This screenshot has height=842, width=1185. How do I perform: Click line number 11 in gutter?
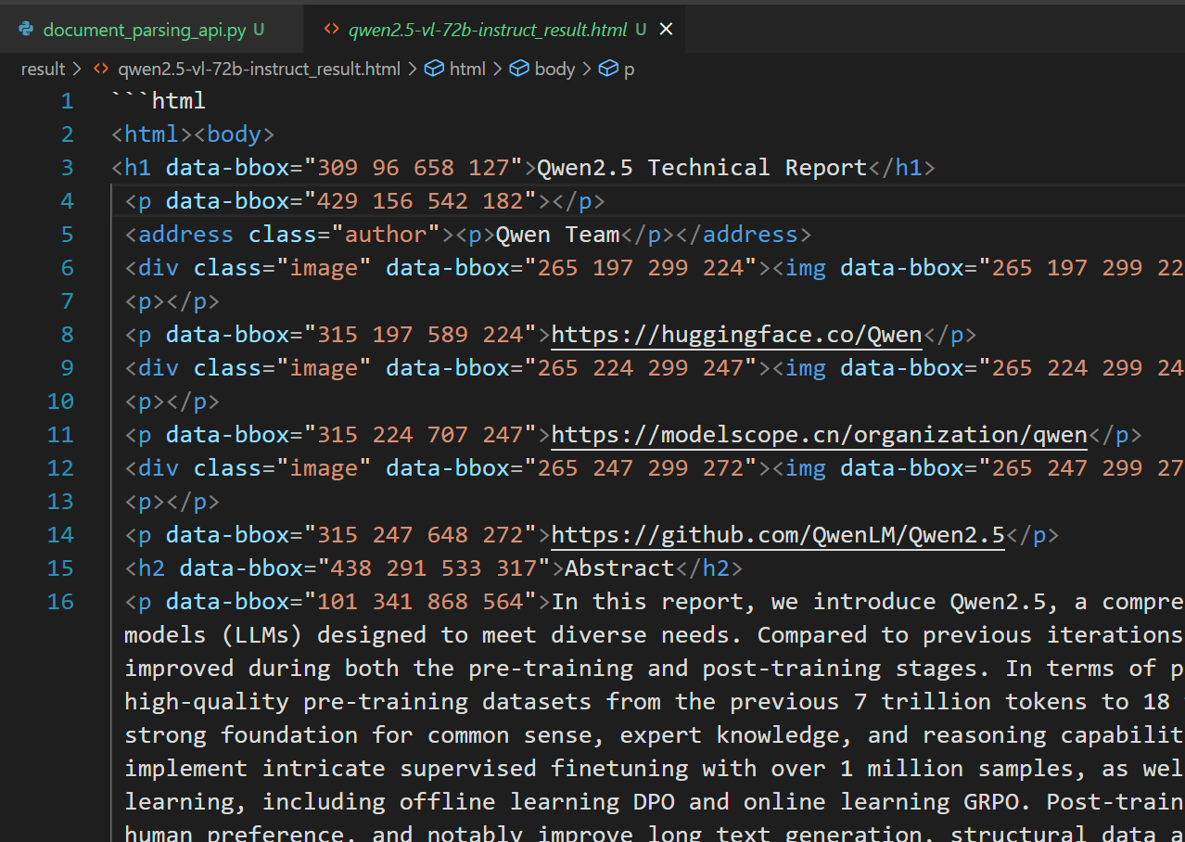[x=60, y=435]
